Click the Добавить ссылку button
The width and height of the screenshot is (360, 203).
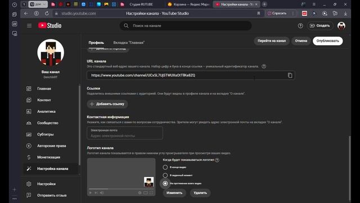click(107, 104)
